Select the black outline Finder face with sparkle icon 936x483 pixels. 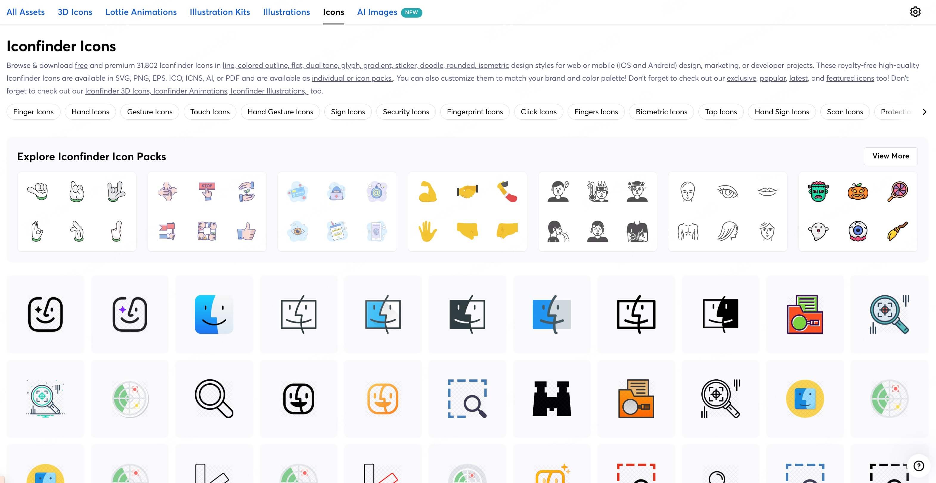tap(45, 314)
